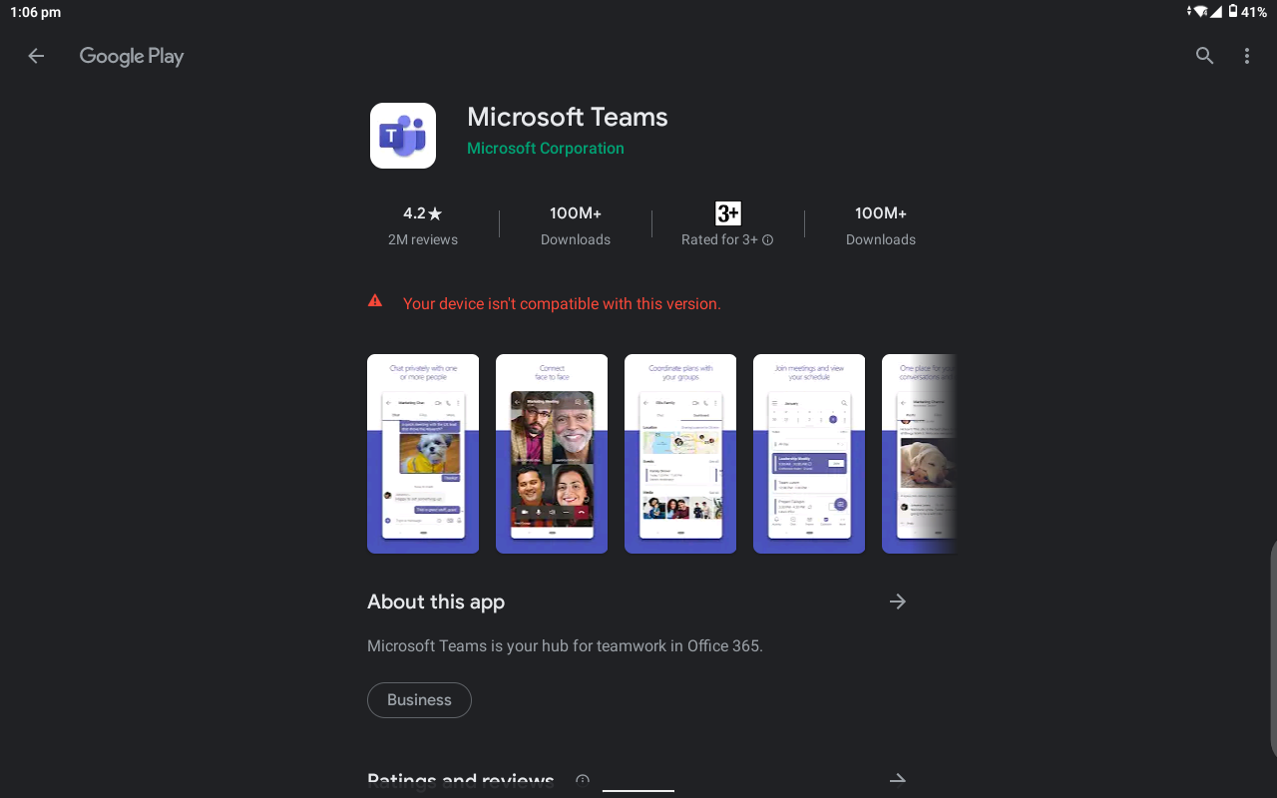Screen dimensions: 1277x798
Task: Open the three-dot overflow menu
Action: [1246, 56]
